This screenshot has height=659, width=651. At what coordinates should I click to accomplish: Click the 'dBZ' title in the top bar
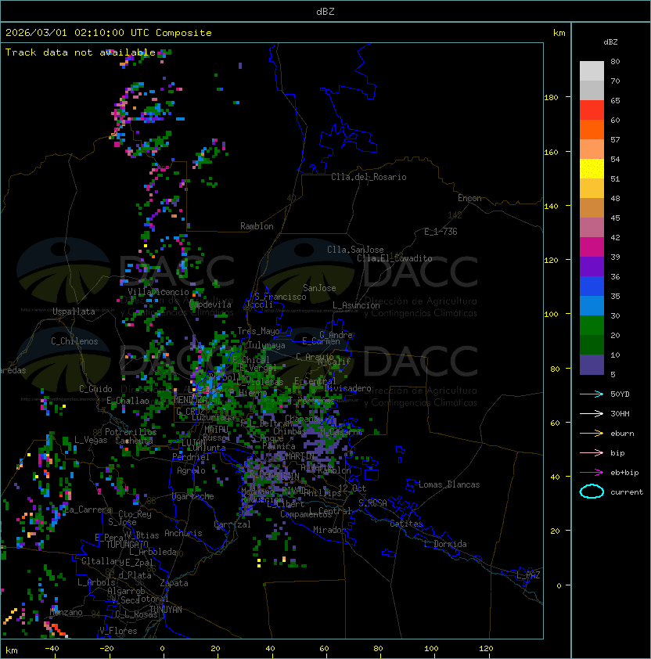(x=325, y=11)
